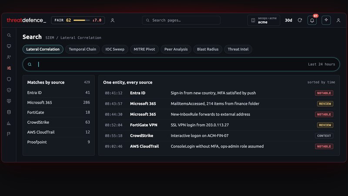Switch to the Blast Radius tab

click(x=208, y=49)
